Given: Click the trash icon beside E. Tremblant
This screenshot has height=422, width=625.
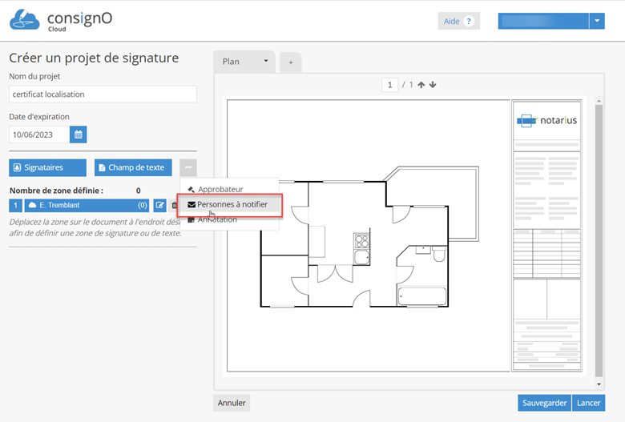Looking at the screenshot, I should pyautogui.click(x=174, y=206).
